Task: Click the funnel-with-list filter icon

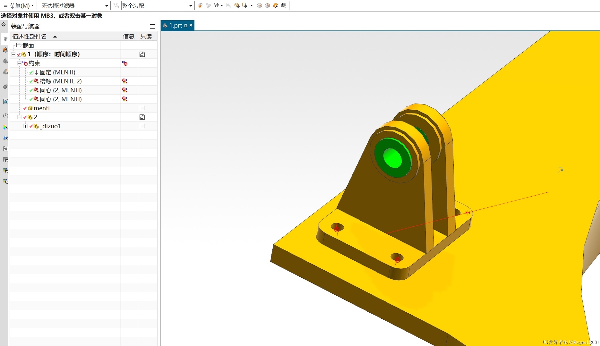Action: click(x=217, y=5)
